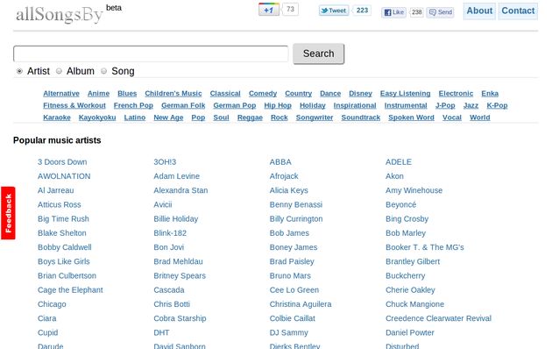
Task: Open the allSongsBy logo homepage
Action: 60,14
